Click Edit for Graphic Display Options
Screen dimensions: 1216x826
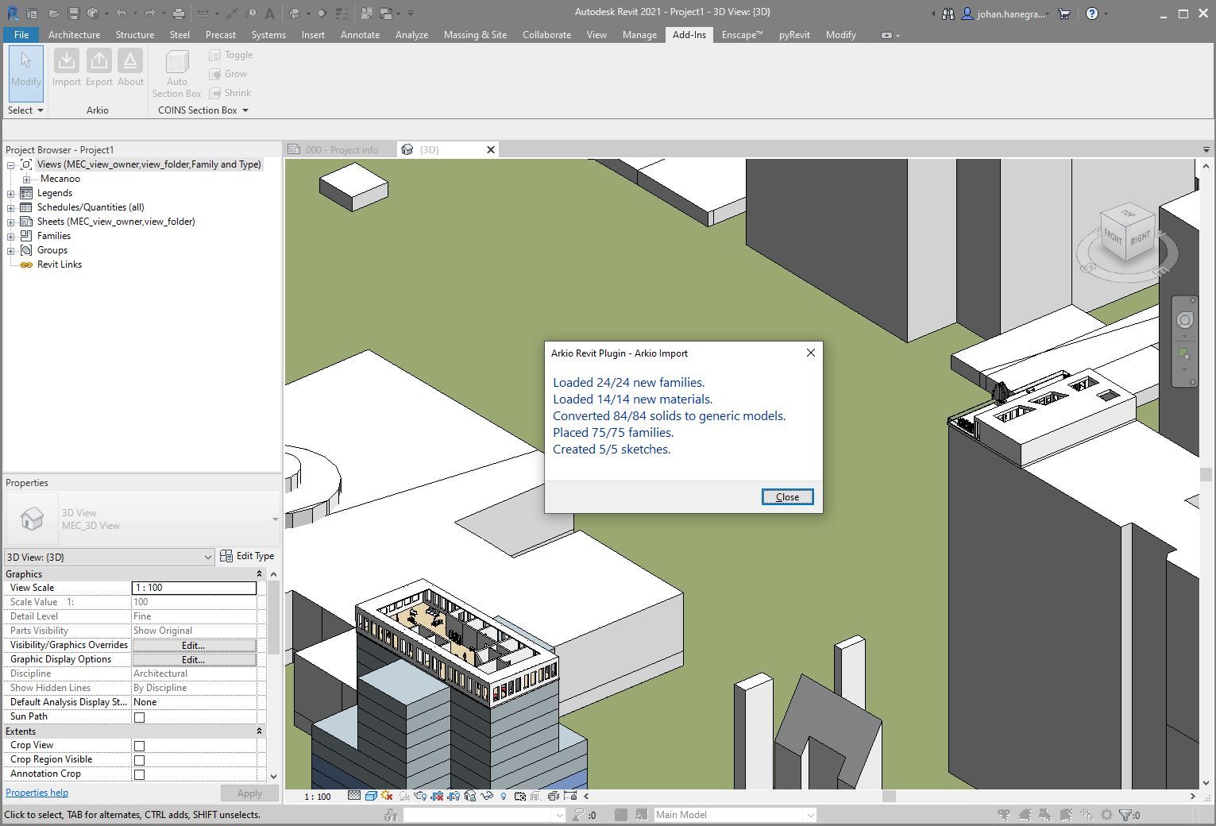tap(194, 660)
